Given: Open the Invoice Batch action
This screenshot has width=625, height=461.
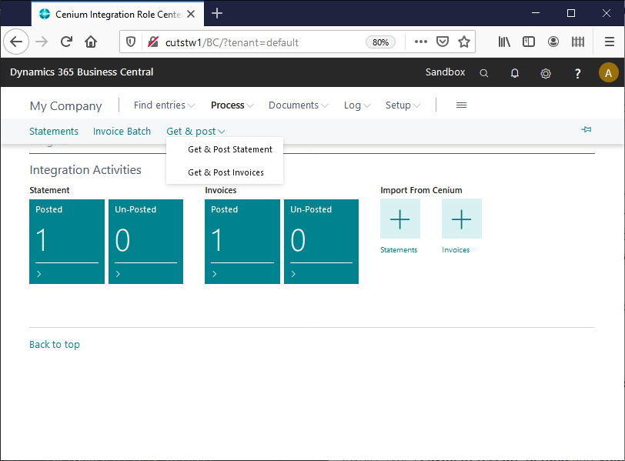Looking at the screenshot, I should pyautogui.click(x=122, y=131).
